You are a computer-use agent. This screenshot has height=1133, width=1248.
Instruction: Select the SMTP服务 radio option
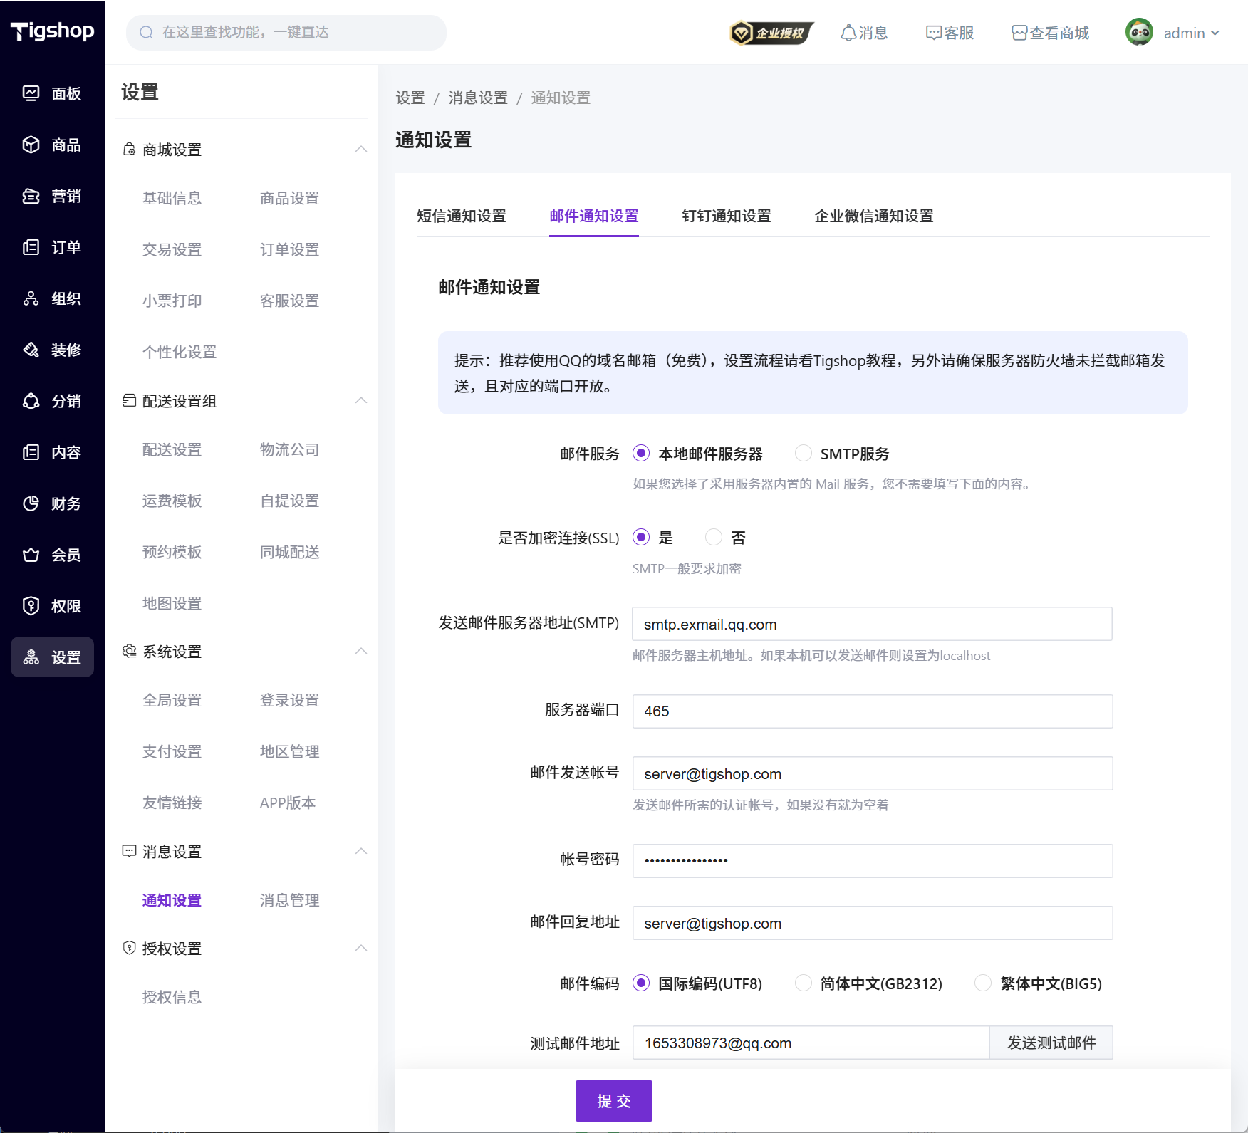[x=804, y=453]
